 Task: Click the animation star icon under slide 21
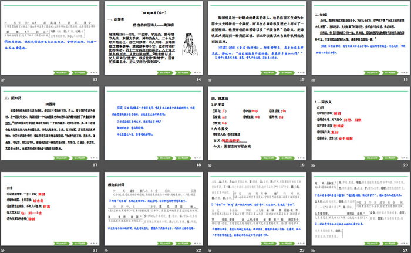click(4, 249)
